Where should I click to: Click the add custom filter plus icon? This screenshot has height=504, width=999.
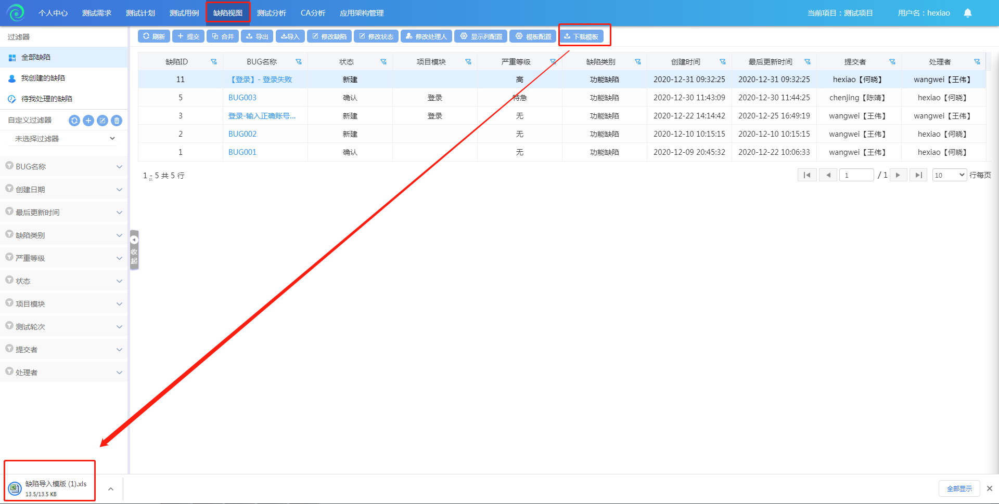(88, 121)
